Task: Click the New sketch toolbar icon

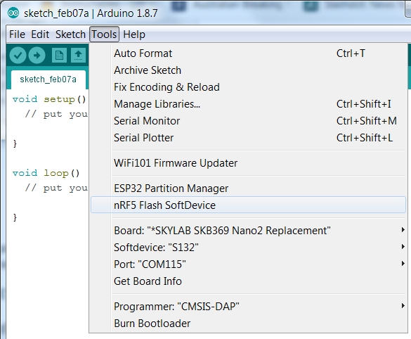Action: click(x=59, y=56)
